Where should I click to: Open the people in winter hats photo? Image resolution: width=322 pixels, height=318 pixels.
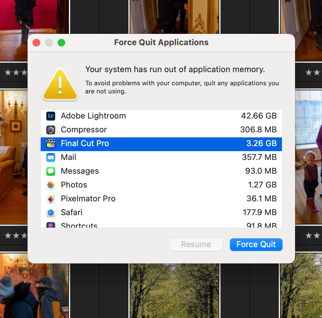(34, 286)
